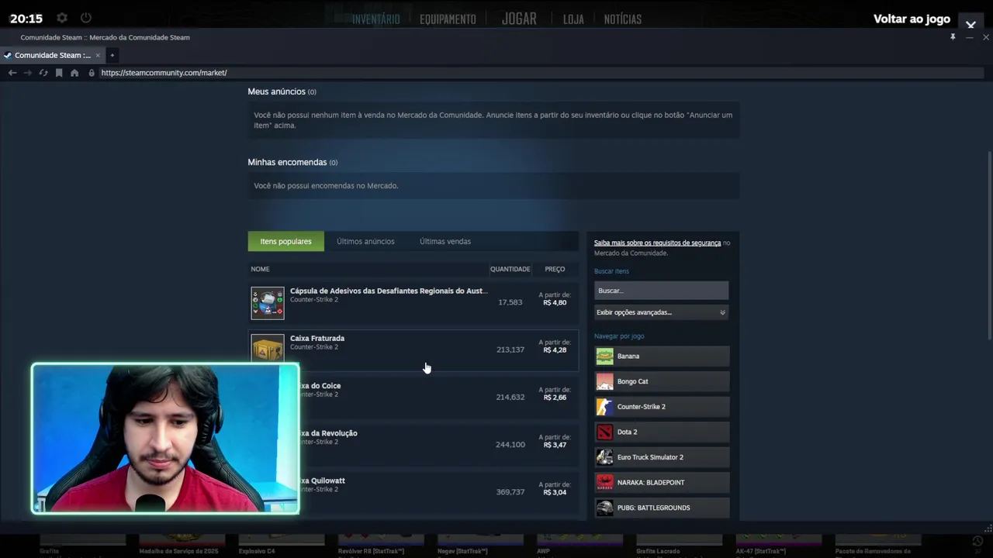
Task: Select the Bongo Cat game label
Action: coord(632,381)
